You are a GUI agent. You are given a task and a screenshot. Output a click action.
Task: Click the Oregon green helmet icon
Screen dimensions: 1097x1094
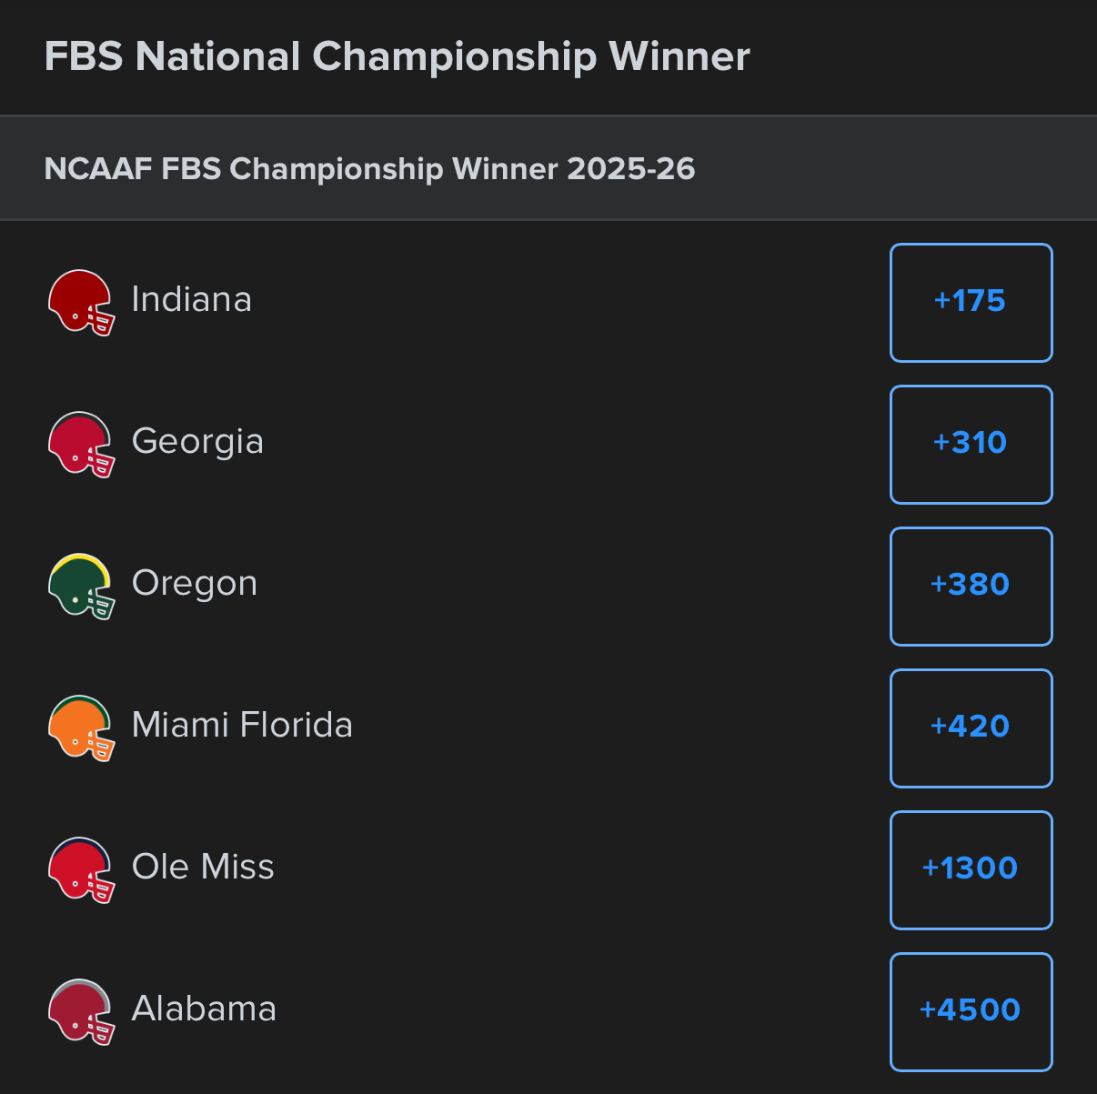[x=81, y=586]
